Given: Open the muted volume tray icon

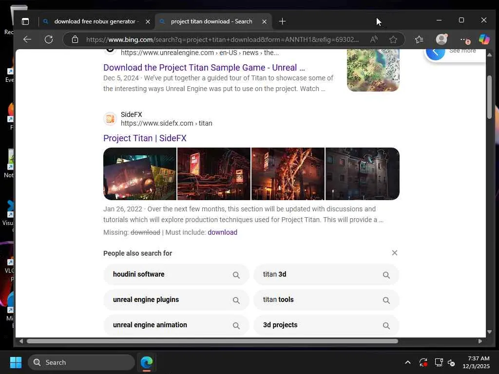Looking at the screenshot, I should (x=451, y=362).
